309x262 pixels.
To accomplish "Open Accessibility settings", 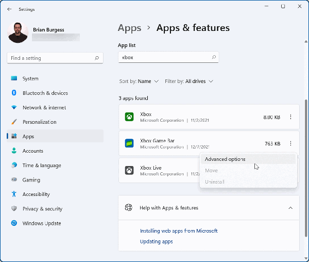I will coord(36,194).
